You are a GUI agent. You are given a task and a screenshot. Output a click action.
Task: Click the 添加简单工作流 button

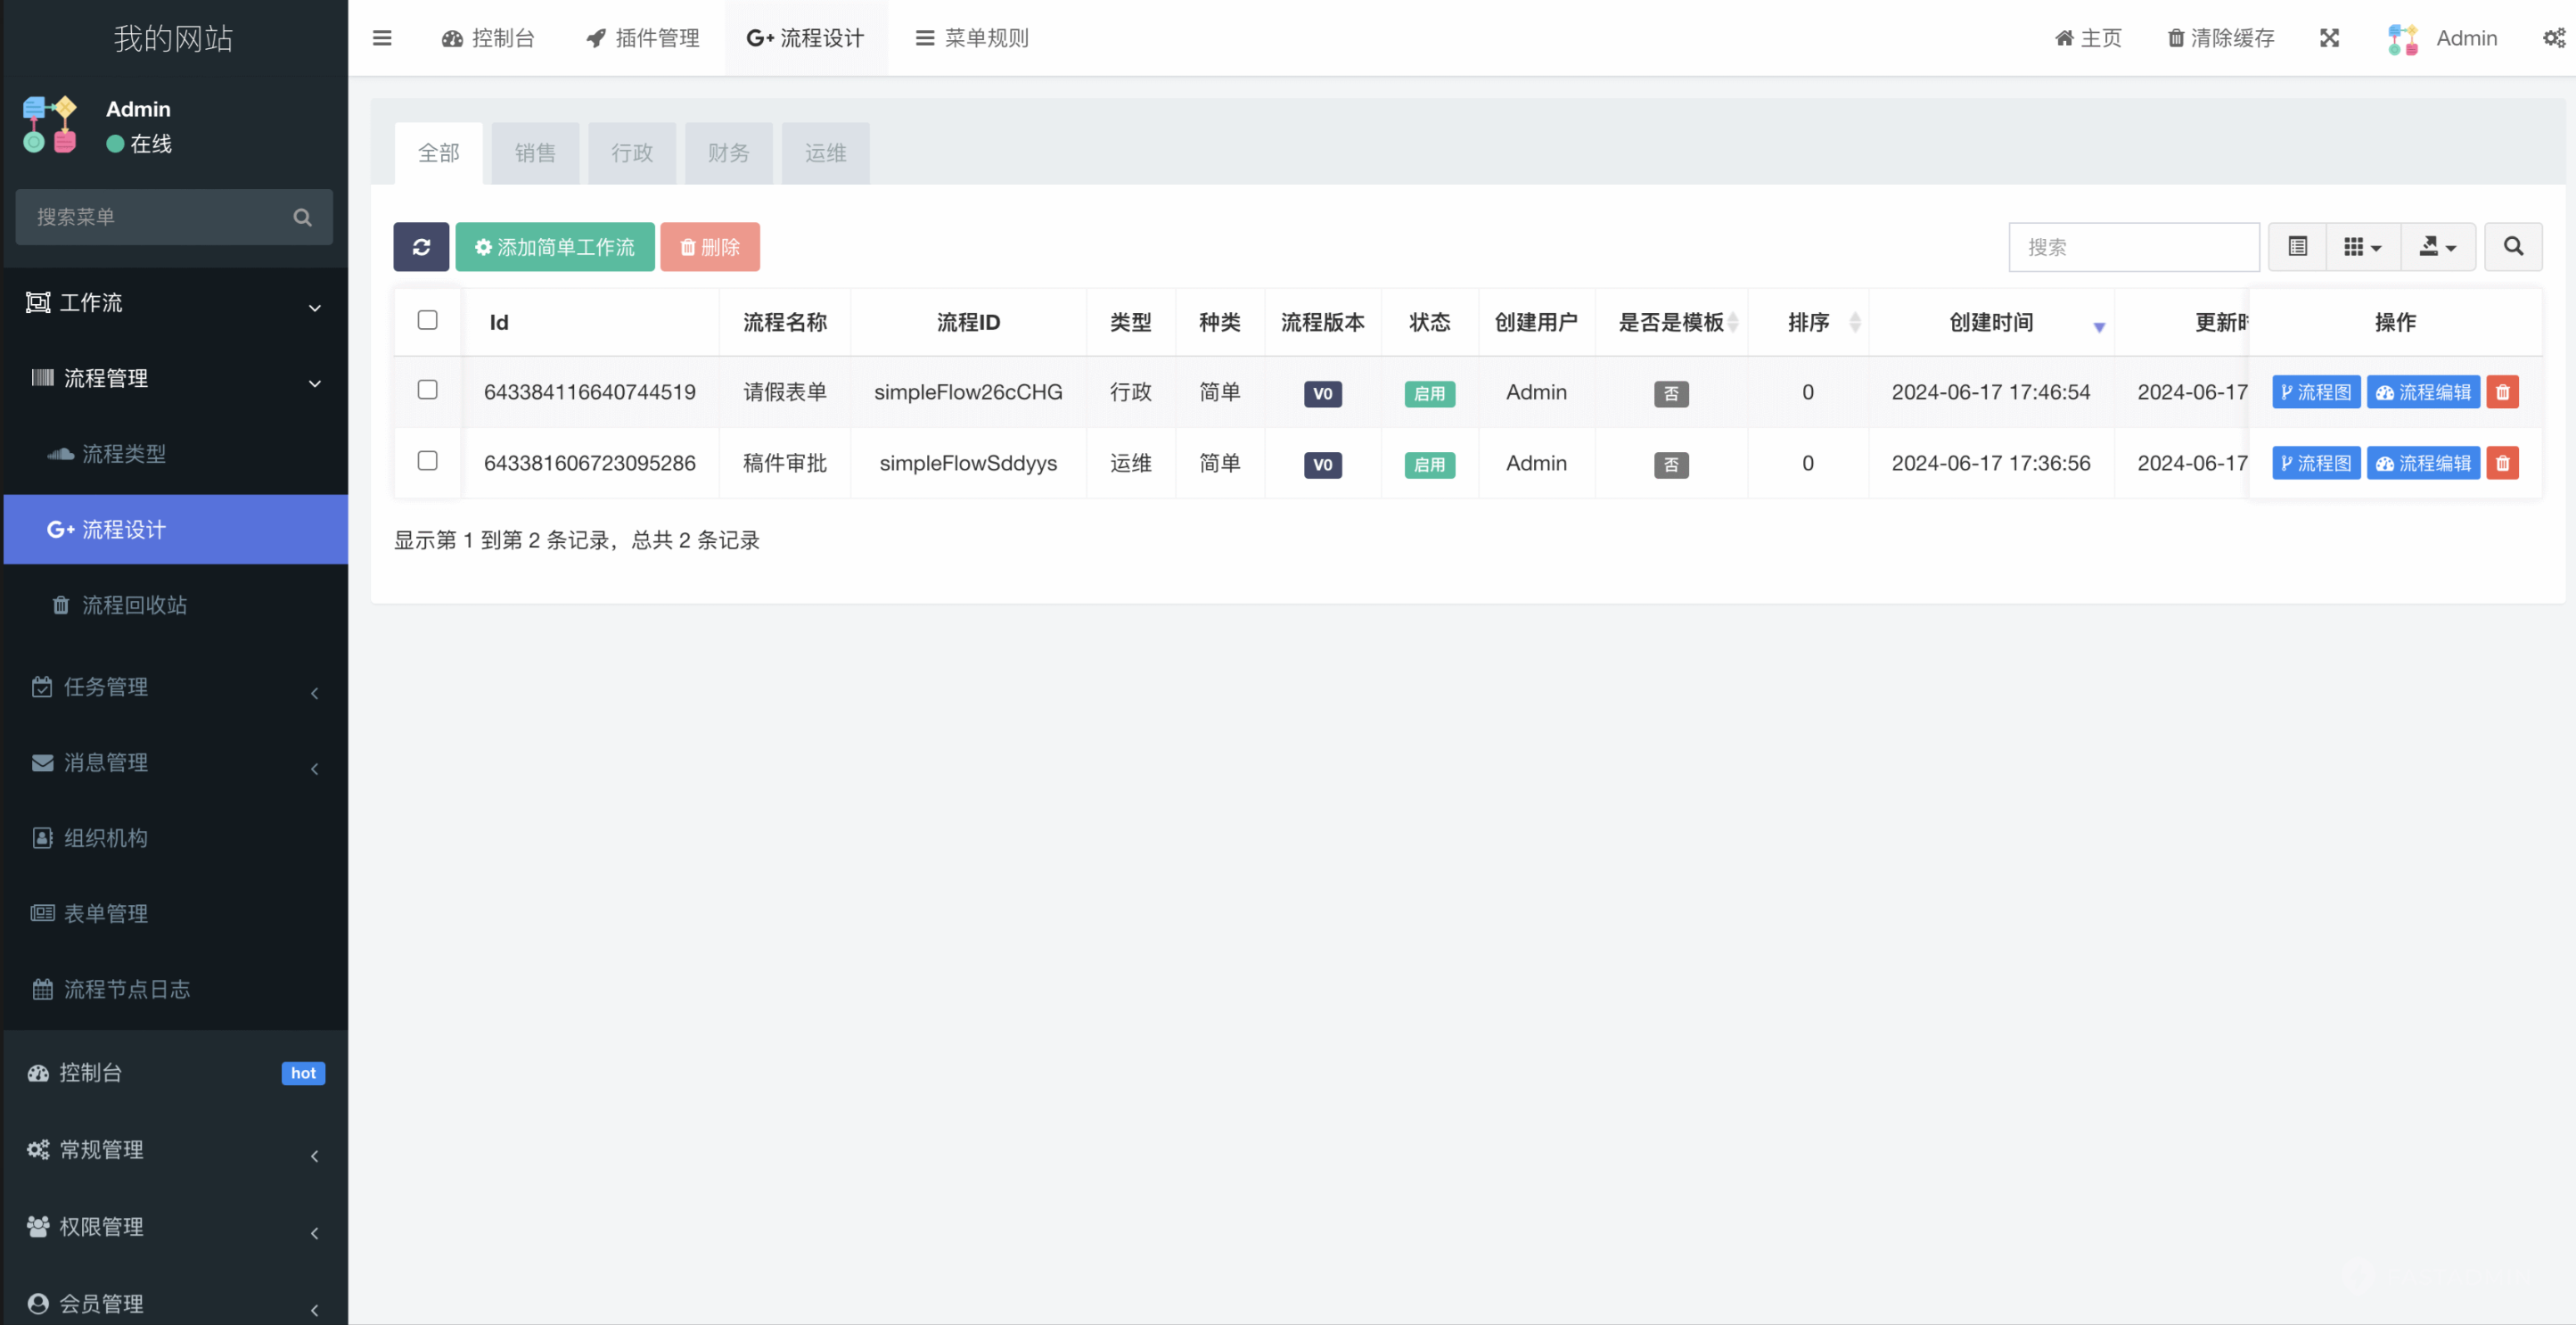555,246
